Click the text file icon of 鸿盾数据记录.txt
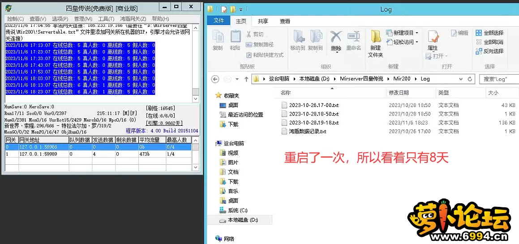 point(284,131)
